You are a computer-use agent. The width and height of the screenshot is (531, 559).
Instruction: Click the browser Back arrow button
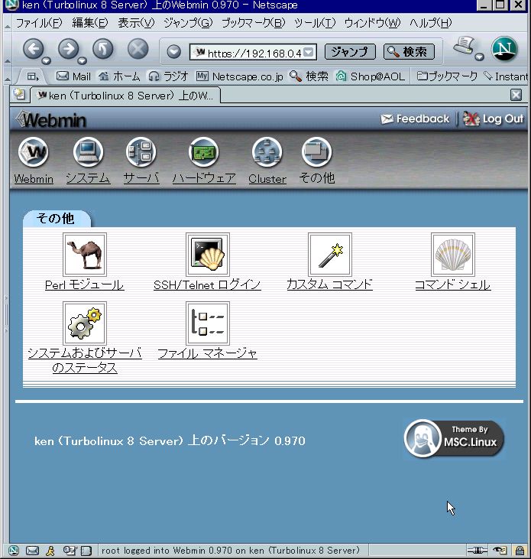tap(34, 49)
